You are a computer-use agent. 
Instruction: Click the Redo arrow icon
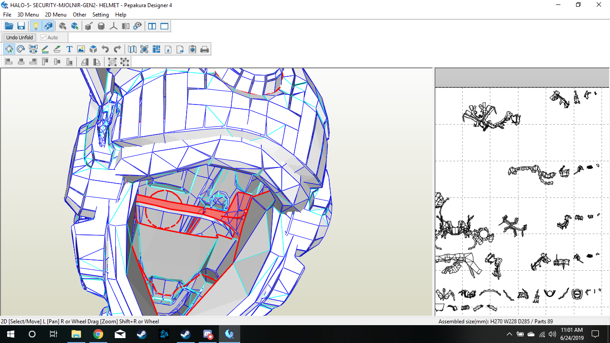point(117,49)
